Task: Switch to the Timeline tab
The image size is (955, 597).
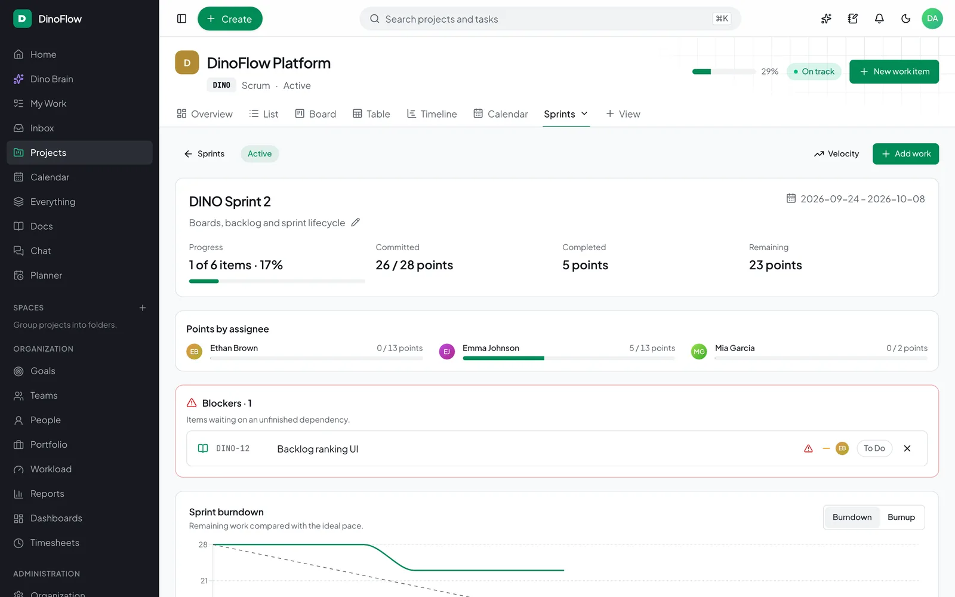Action: pyautogui.click(x=432, y=113)
